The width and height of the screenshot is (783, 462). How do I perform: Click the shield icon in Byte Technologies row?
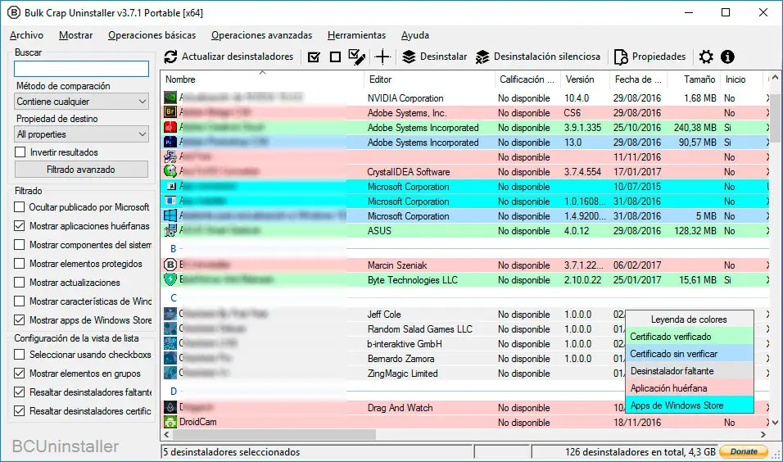[170, 279]
